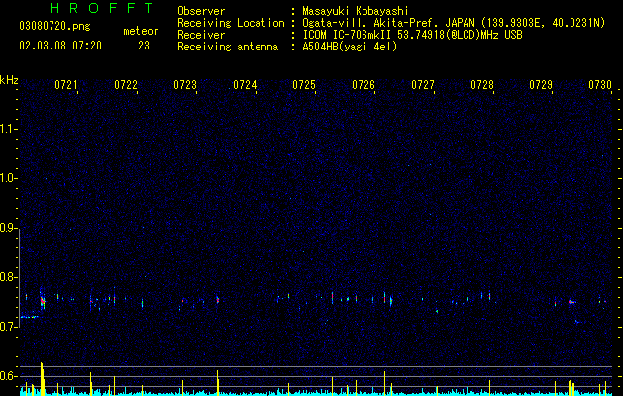Click the kHz axis unit label
The width and height of the screenshot is (623, 396).
point(9,80)
